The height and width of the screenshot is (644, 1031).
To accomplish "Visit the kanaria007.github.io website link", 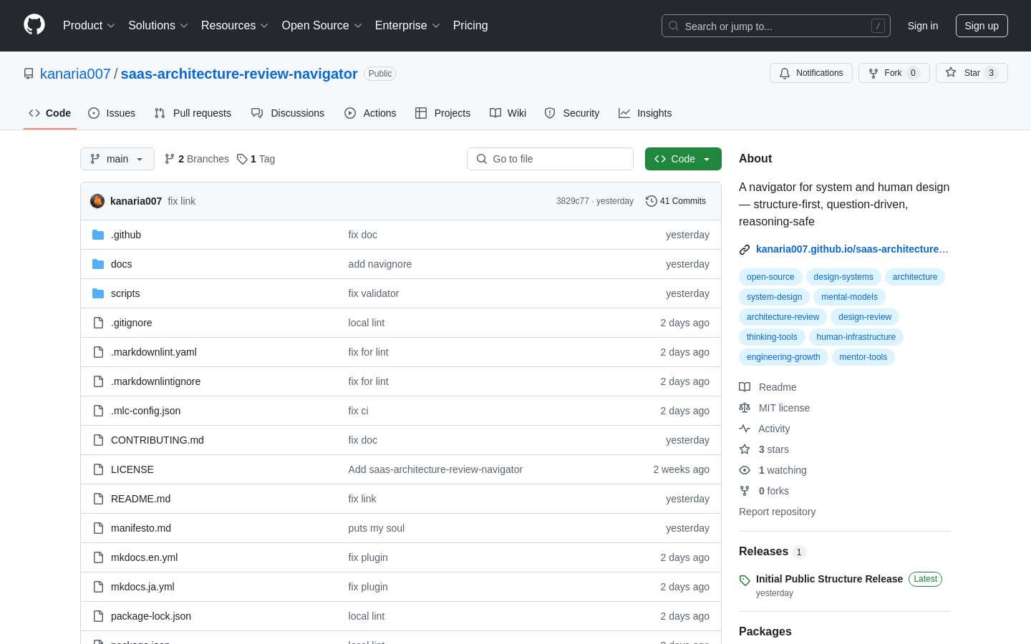I will tap(852, 249).
